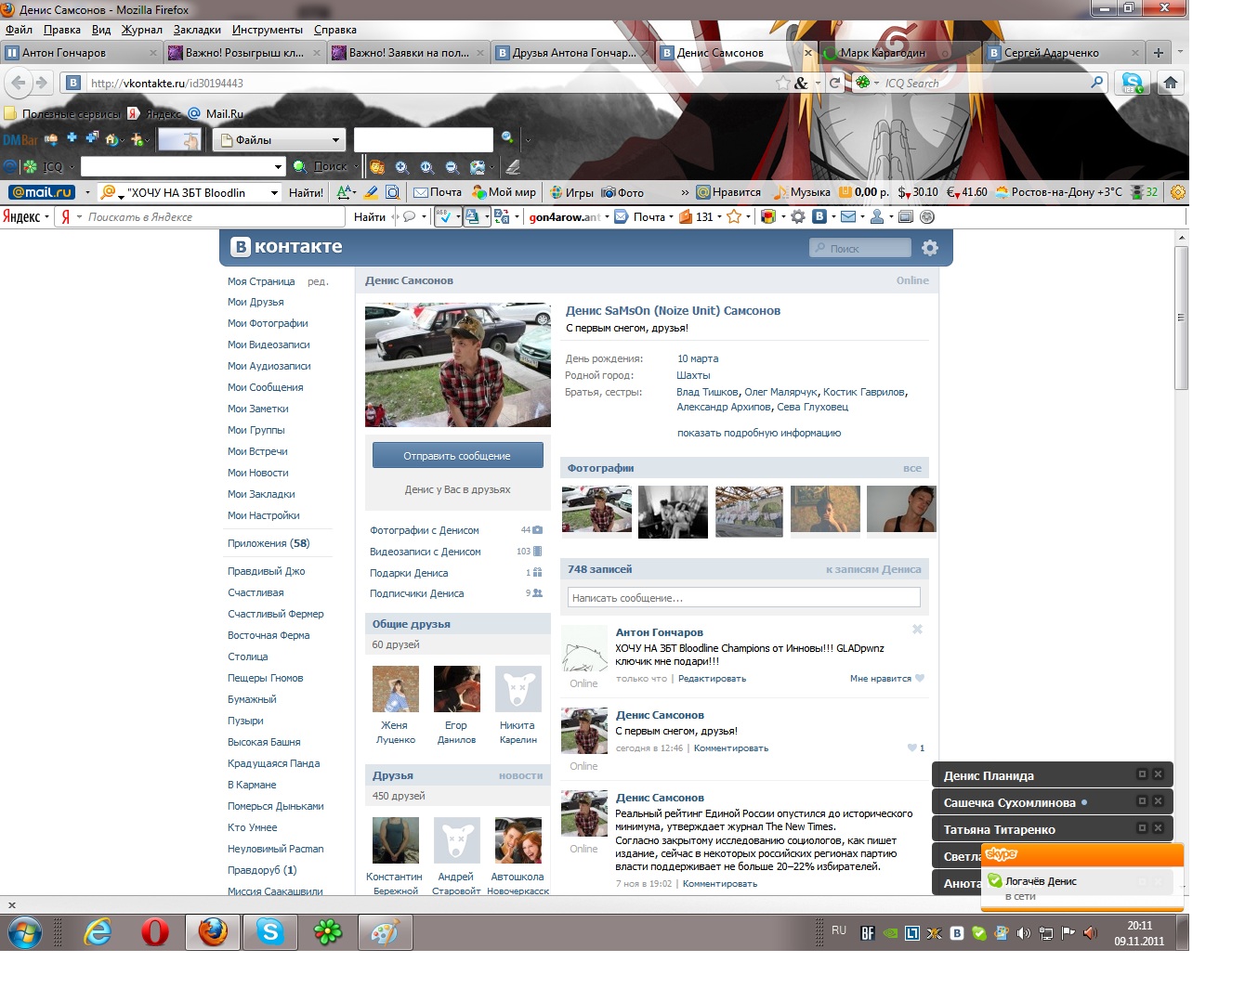Viewport: 1245px width, 988px height.
Task: Open the Яндекс logo dropdown menu
Action: click(25, 216)
